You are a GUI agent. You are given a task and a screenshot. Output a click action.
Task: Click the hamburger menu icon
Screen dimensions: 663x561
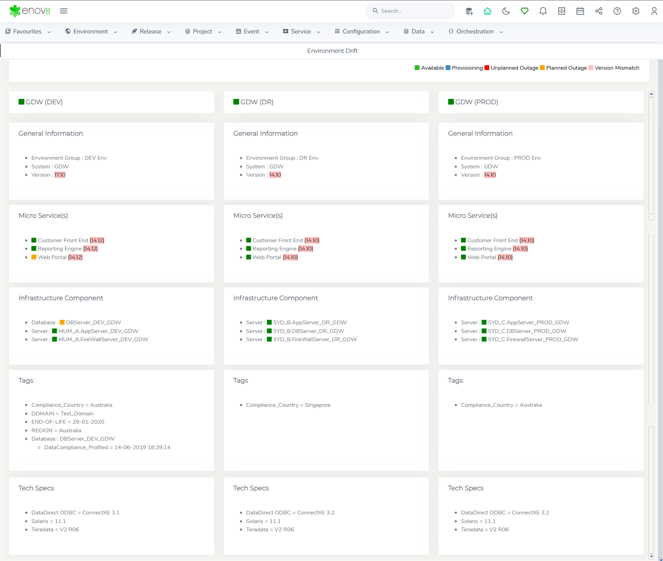tap(64, 11)
